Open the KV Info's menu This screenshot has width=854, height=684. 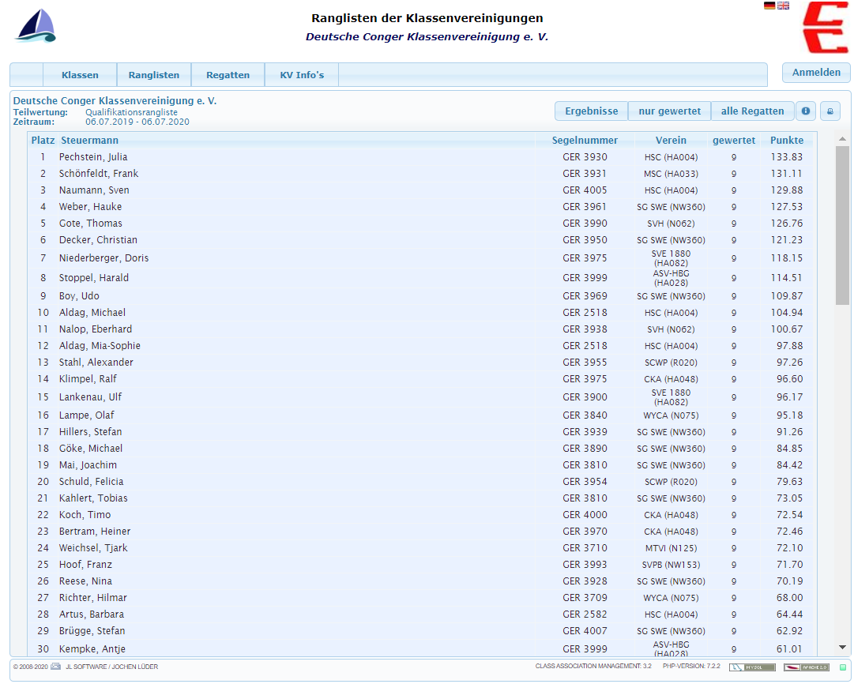click(x=302, y=75)
